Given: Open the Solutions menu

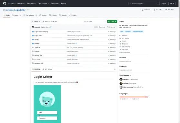Looking at the screenshot, I should click(x=21, y=4).
